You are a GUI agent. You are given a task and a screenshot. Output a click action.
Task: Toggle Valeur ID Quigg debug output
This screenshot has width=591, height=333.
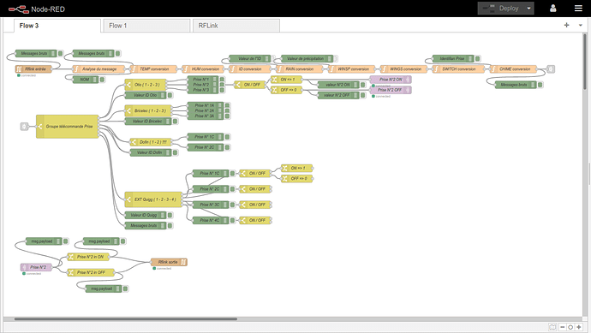[x=170, y=215]
